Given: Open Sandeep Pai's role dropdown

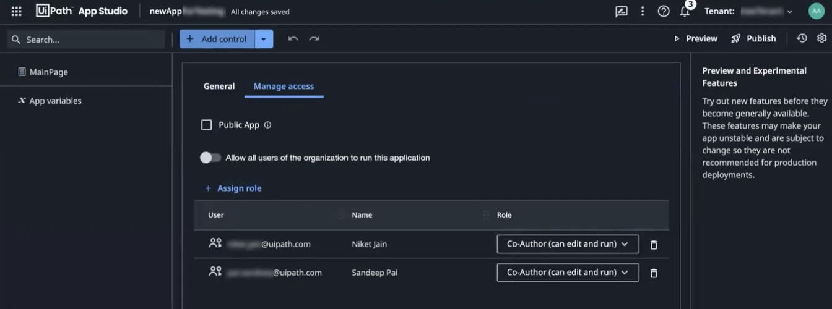Looking at the screenshot, I should pyautogui.click(x=568, y=273).
